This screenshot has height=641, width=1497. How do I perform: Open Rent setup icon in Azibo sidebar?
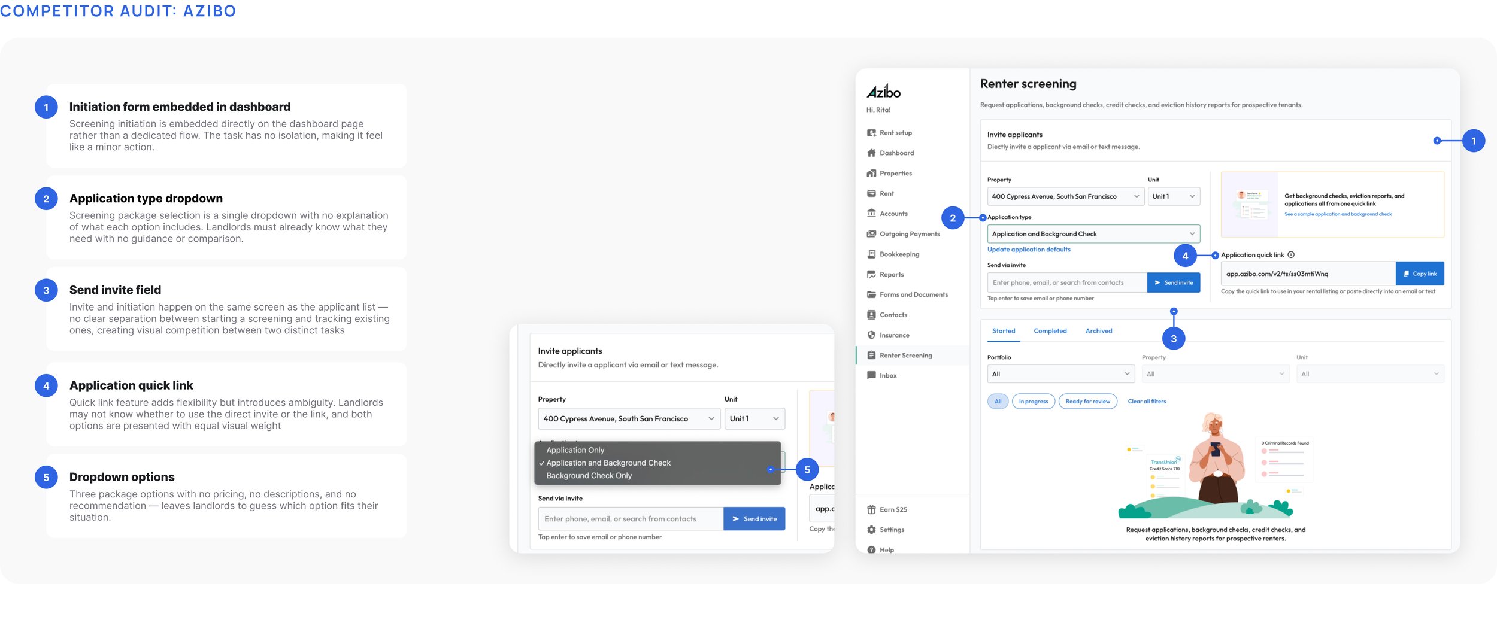point(871,133)
